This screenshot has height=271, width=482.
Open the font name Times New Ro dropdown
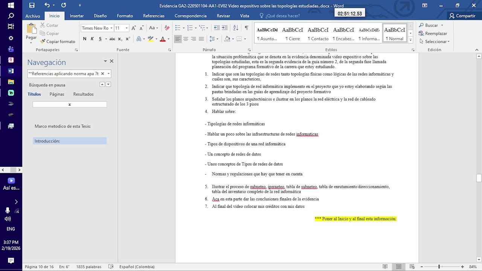111,28
